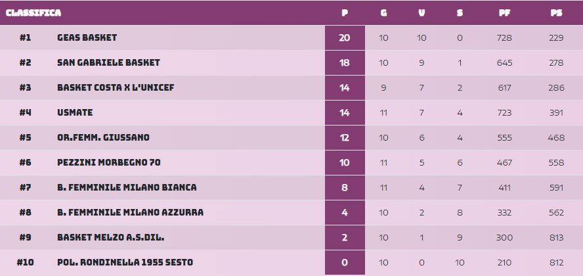Screen dimensions: 583x276
Task: Open B. FEMMINILE MILANO BIANCA entry
Action: pos(127,187)
